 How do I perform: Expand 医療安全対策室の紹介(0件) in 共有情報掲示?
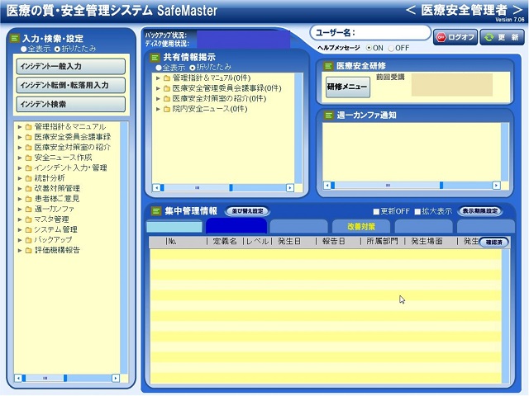coord(158,99)
